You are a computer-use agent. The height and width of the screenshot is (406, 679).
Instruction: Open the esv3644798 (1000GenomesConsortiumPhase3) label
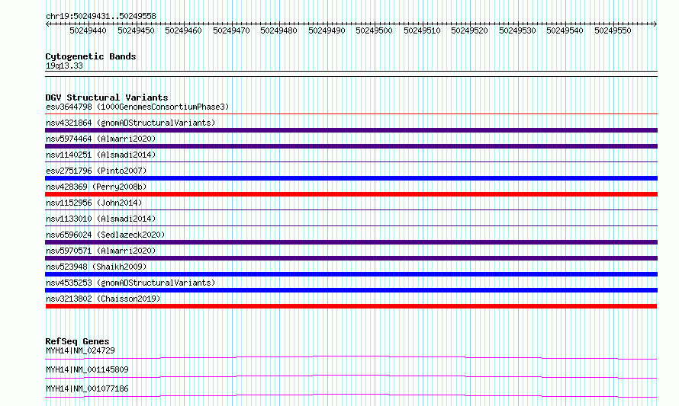(137, 107)
